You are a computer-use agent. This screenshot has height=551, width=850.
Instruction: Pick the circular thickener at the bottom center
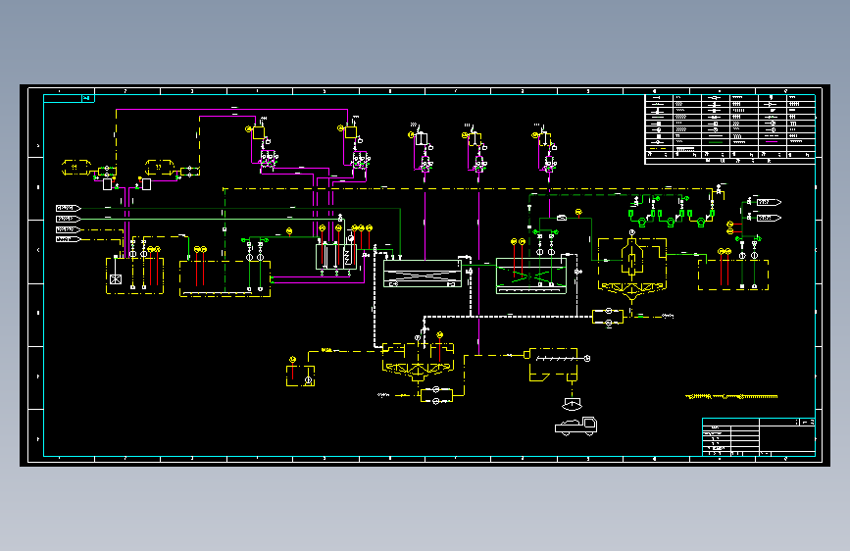click(418, 362)
